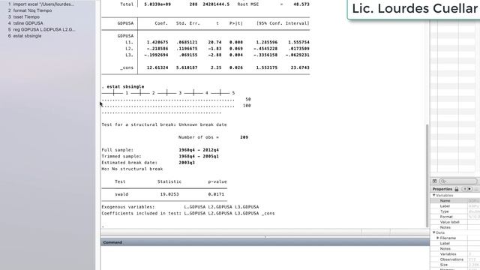Click the Size row in Properties
480x270 pixels.
pyautogui.click(x=455, y=265)
